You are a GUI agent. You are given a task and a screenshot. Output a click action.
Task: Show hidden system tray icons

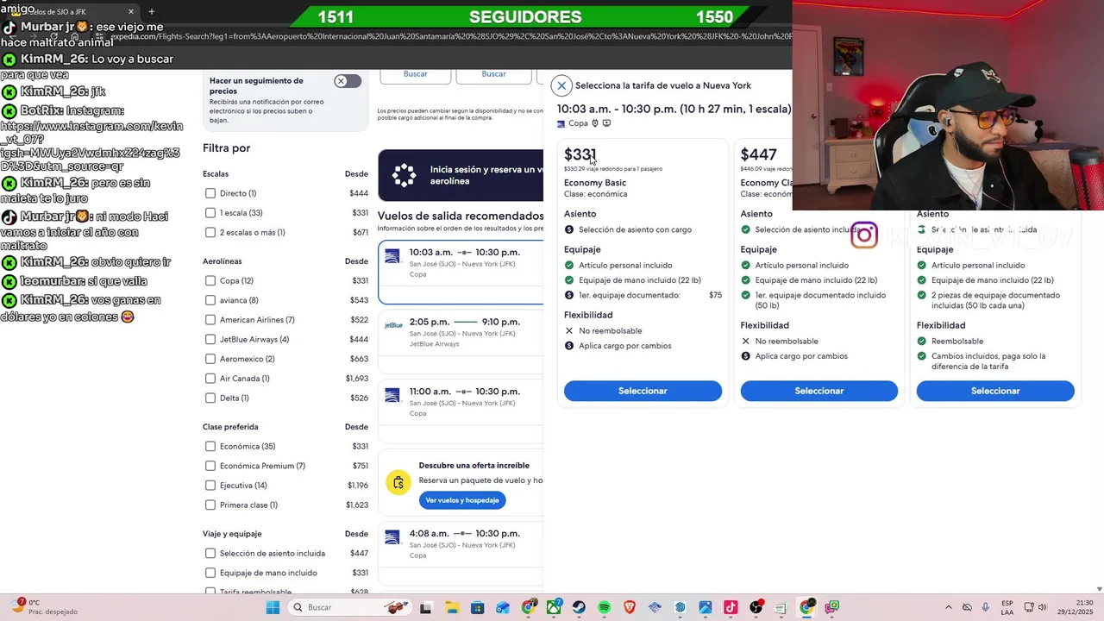point(949,607)
